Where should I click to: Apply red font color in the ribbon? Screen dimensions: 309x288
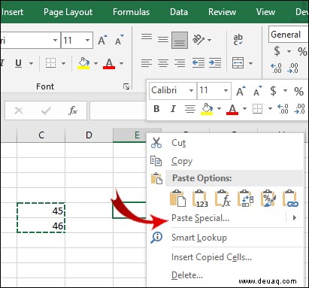pyautogui.click(x=109, y=63)
